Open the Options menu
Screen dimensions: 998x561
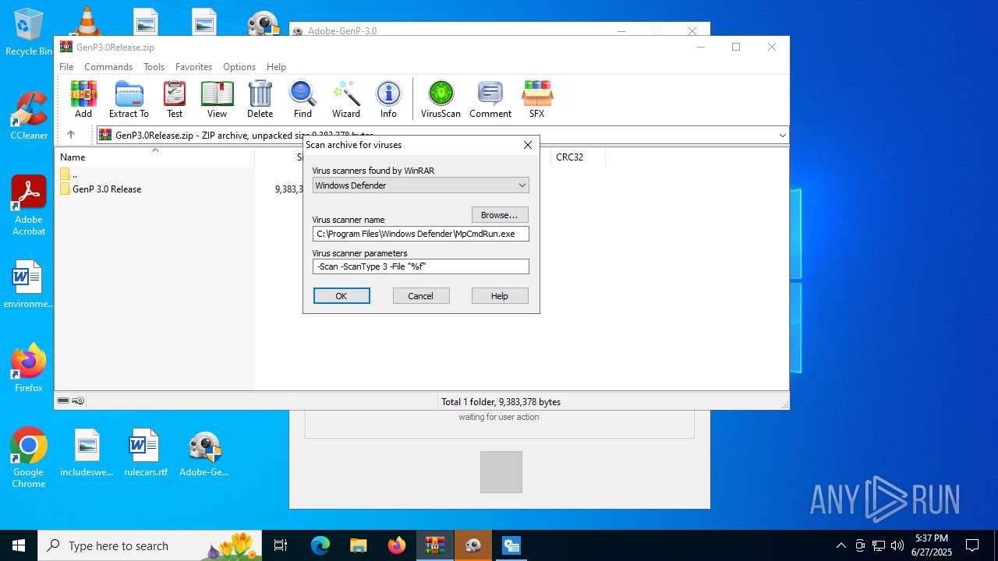pyautogui.click(x=239, y=67)
